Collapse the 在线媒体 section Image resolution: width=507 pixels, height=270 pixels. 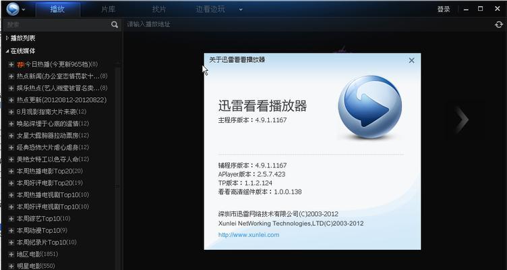7,51
